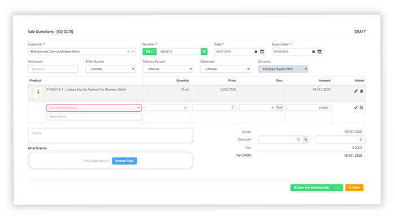Viewport: 395px width, 220px height.
Task: Open the Currency Pakistani Rupee dropdown
Action: (283, 69)
